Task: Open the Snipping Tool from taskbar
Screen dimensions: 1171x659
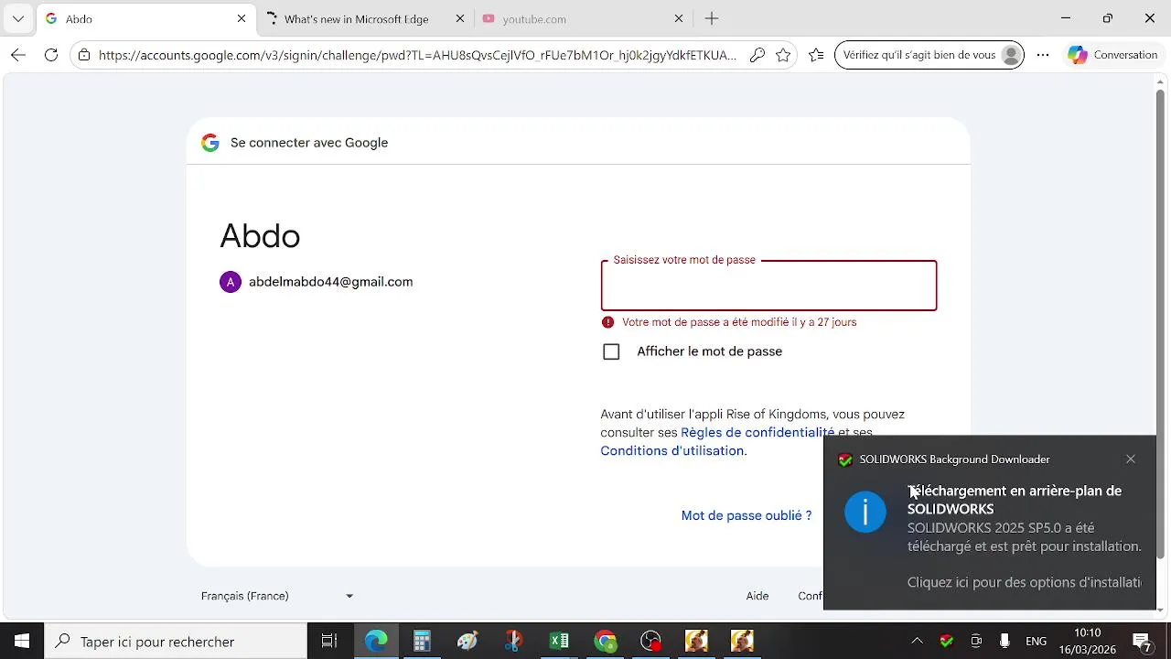Action: click(513, 642)
